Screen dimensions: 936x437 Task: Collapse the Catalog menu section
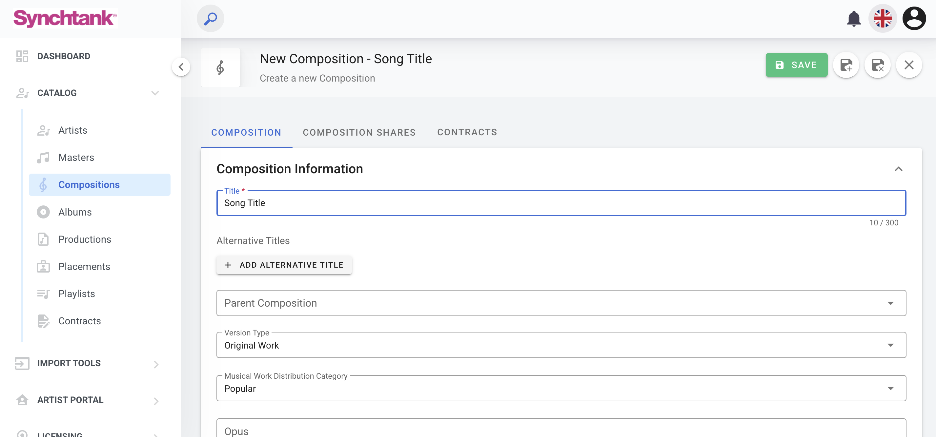point(155,93)
